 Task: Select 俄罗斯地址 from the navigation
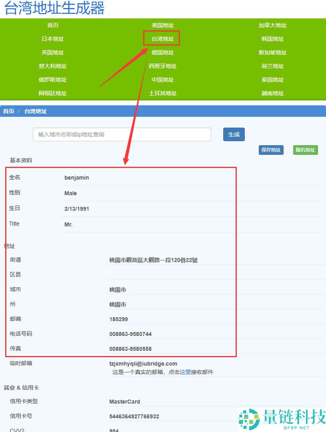click(52, 80)
